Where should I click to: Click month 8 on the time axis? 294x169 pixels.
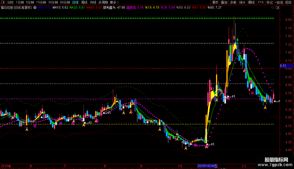coord(105,166)
